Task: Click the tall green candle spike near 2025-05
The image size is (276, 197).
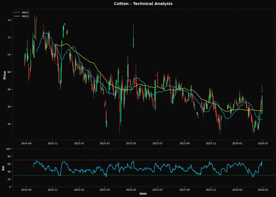Action: [x=133, y=36]
